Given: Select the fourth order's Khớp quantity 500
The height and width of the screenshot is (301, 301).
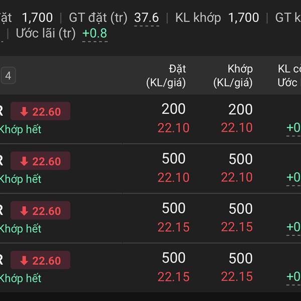Looking at the screenshot, I should pos(241,258).
